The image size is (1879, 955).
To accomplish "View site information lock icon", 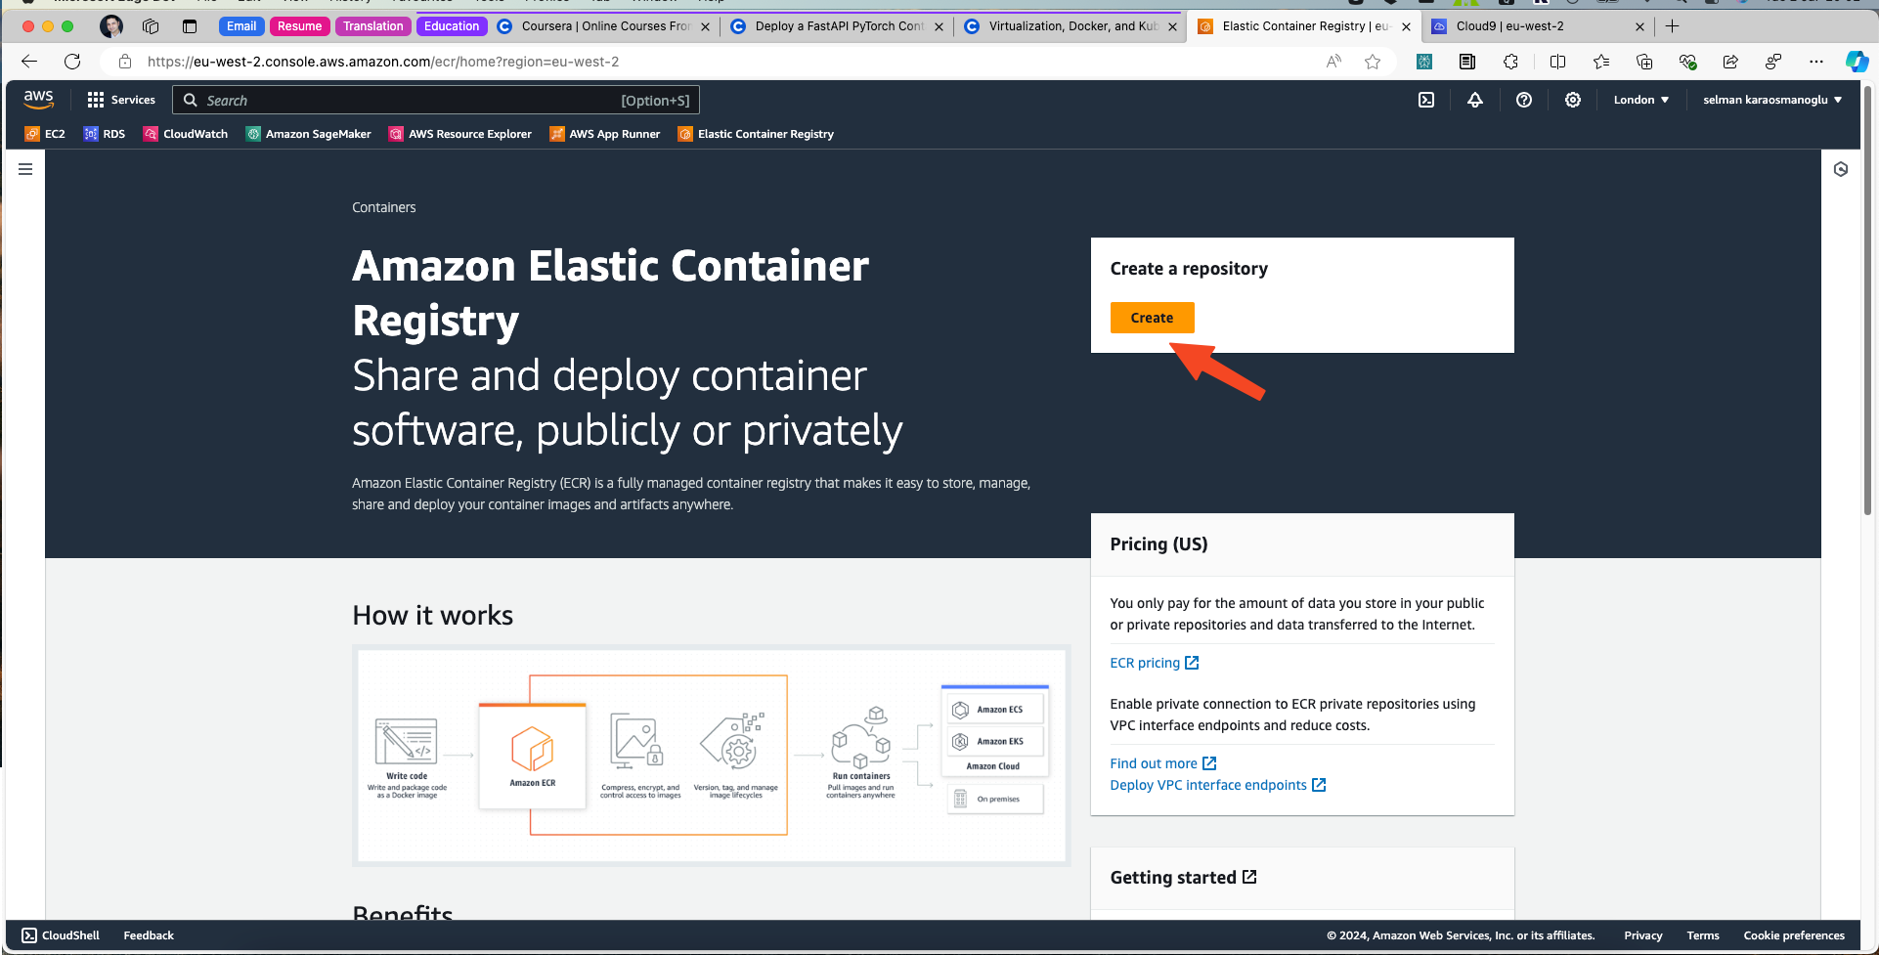I will pyautogui.click(x=125, y=62).
